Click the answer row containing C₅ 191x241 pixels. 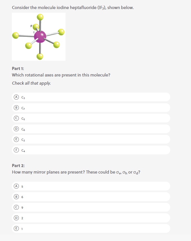click(91, 118)
